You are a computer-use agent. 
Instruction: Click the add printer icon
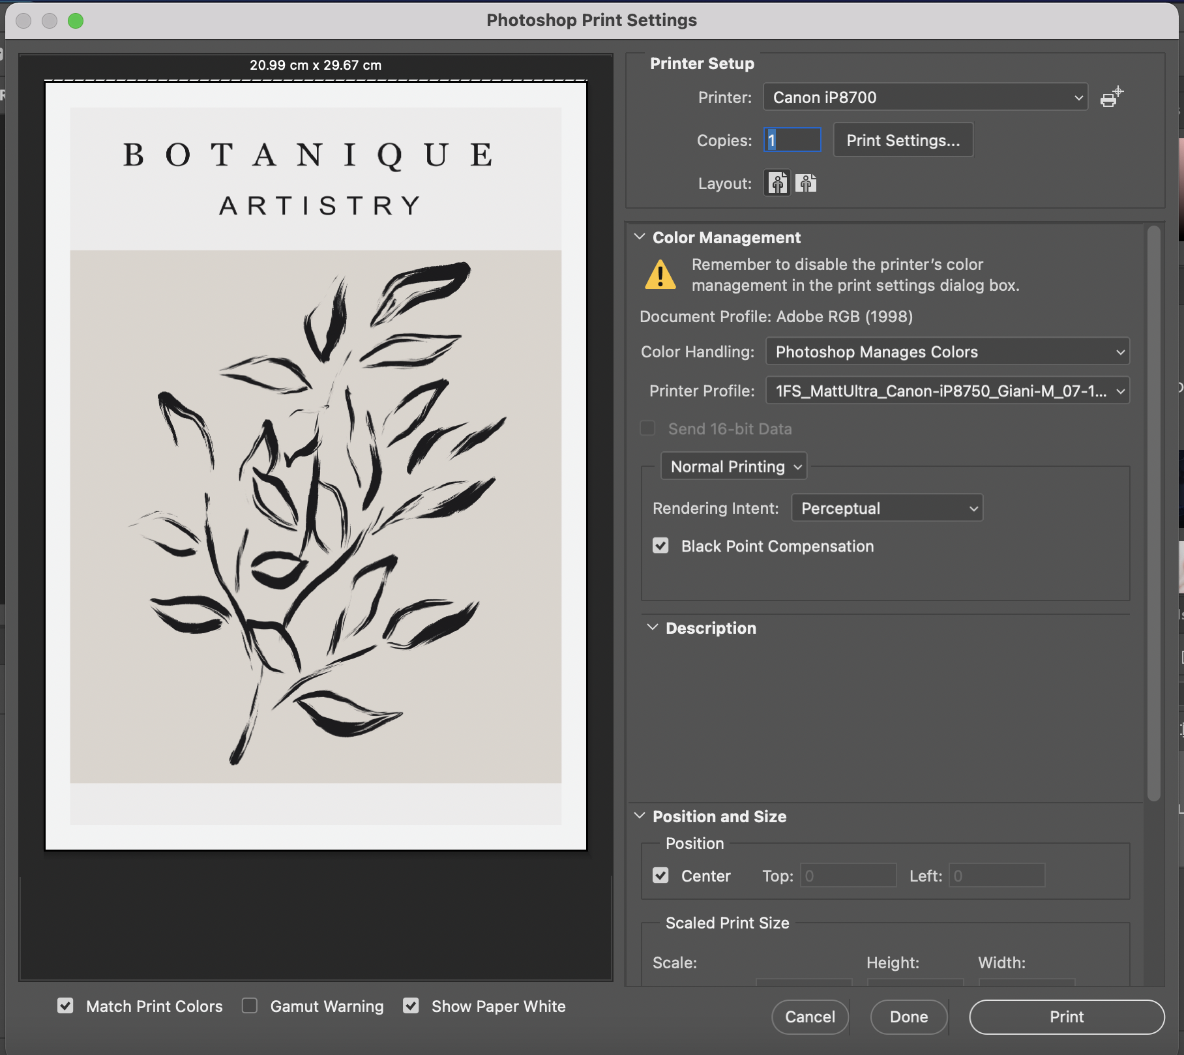pyautogui.click(x=1111, y=97)
